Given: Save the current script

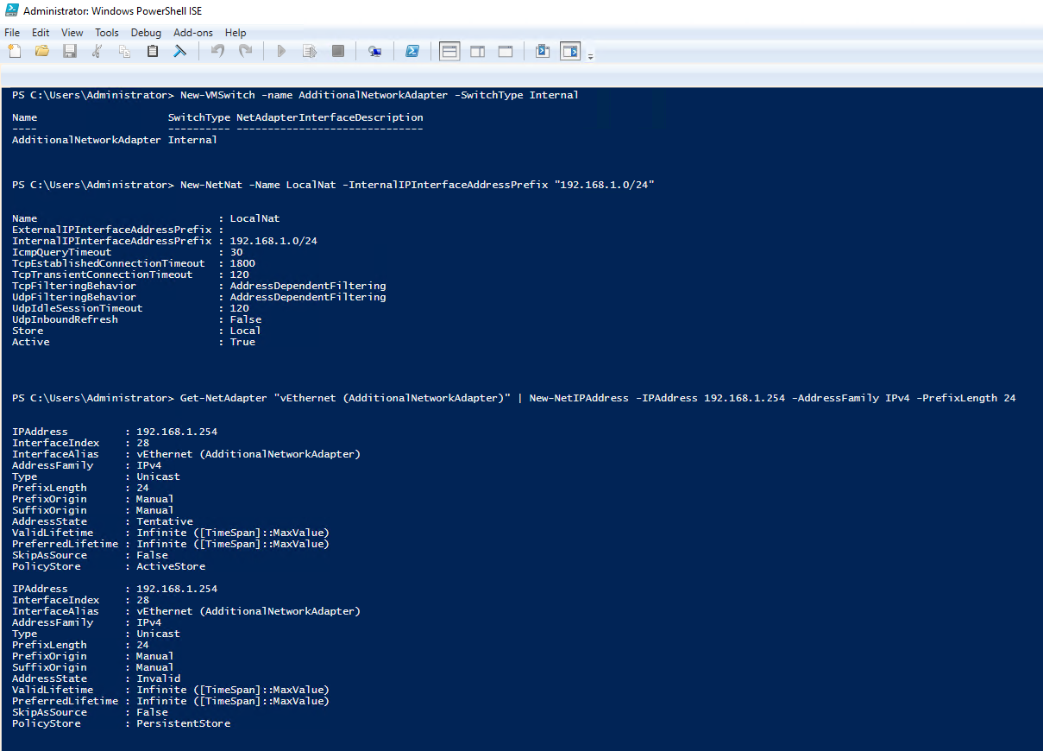Looking at the screenshot, I should coord(70,51).
